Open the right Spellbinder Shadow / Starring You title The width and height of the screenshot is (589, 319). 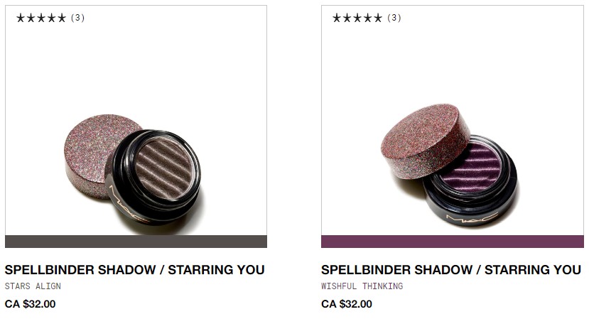[450, 270]
